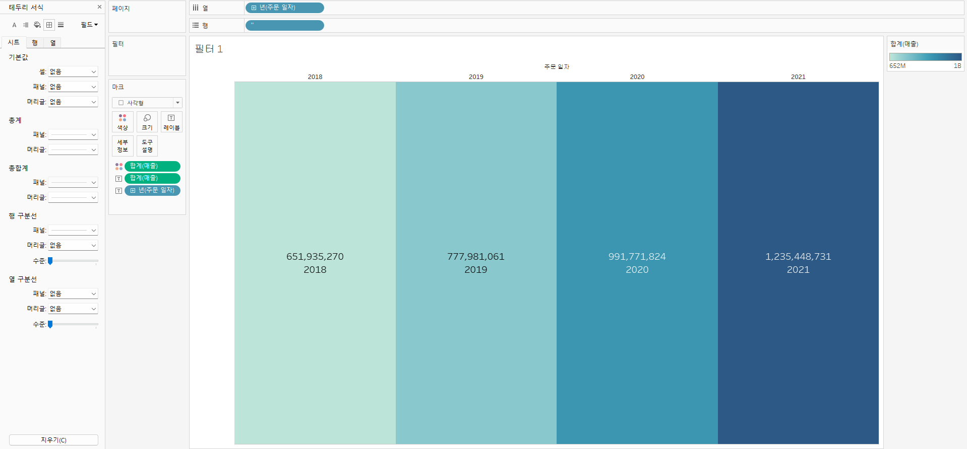Open the 필드 dropdown menu
967x449 pixels.
point(89,25)
